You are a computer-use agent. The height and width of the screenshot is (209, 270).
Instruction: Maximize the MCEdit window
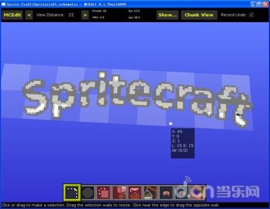(260, 4)
